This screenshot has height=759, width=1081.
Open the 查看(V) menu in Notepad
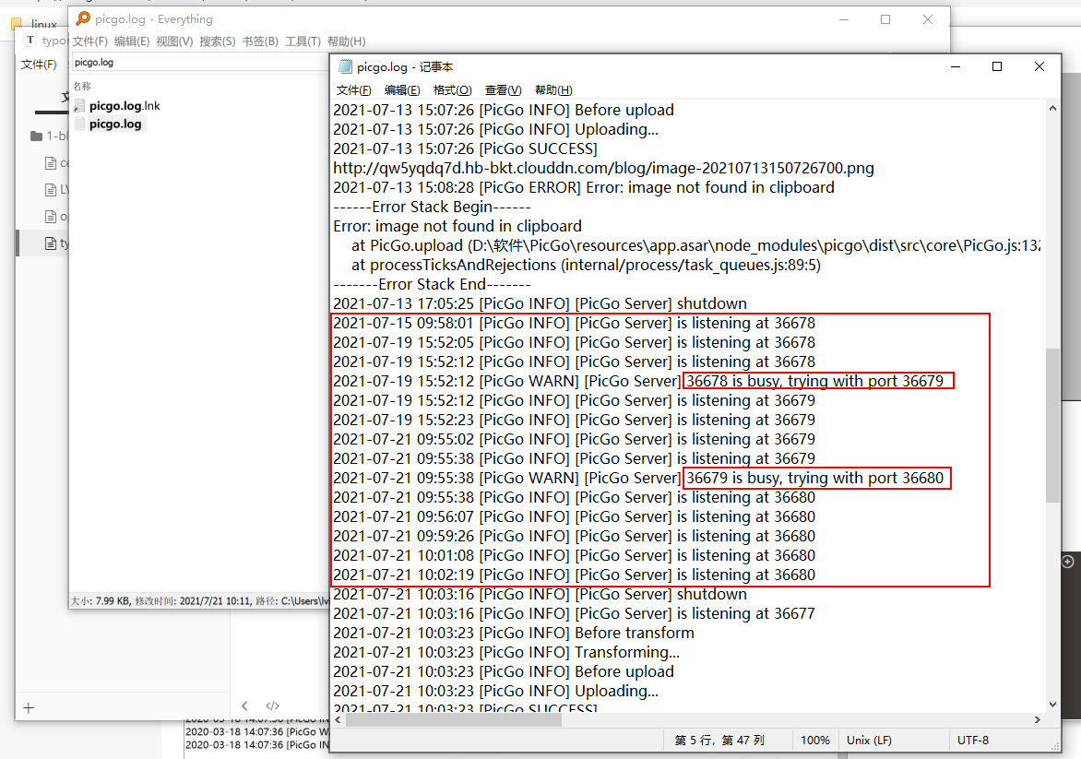coord(503,90)
